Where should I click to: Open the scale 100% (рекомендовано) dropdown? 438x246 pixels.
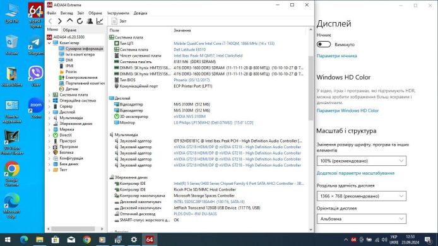point(362,161)
